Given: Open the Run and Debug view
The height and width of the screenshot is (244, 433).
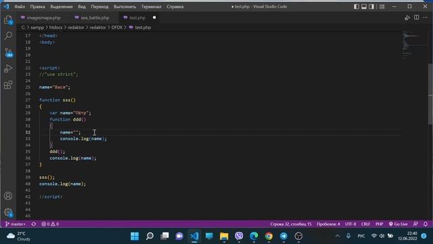Looking at the screenshot, I should coord(8,68).
